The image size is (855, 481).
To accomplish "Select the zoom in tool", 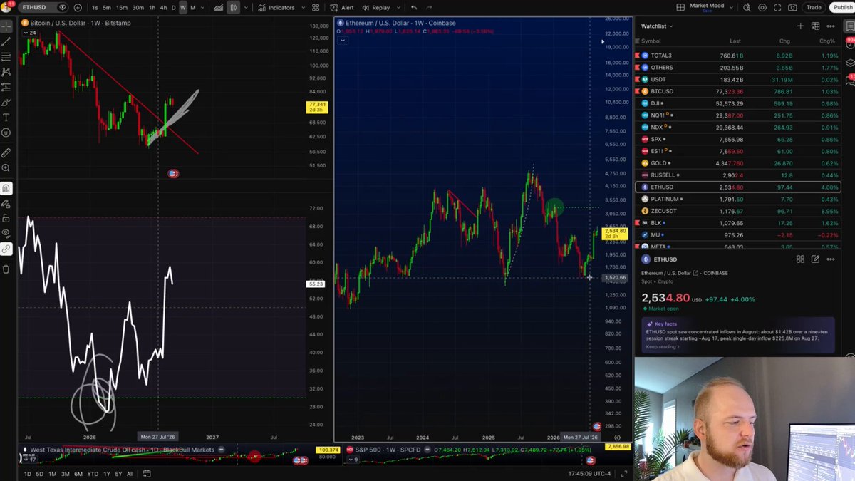I will pos(6,168).
